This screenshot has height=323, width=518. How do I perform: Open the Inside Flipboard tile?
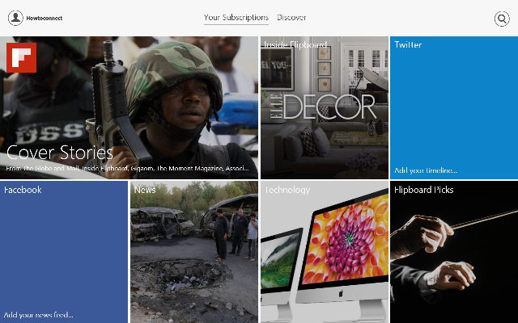click(325, 107)
